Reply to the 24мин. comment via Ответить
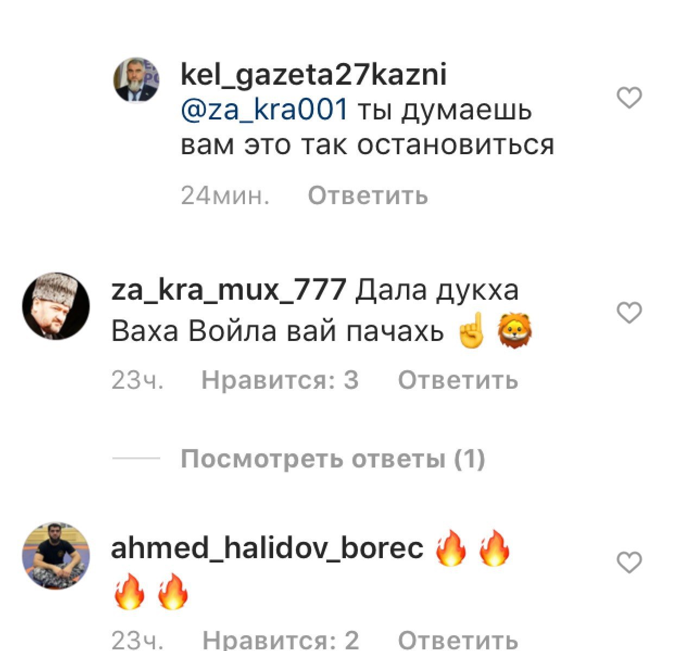681x651 pixels. click(x=368, y=195)
